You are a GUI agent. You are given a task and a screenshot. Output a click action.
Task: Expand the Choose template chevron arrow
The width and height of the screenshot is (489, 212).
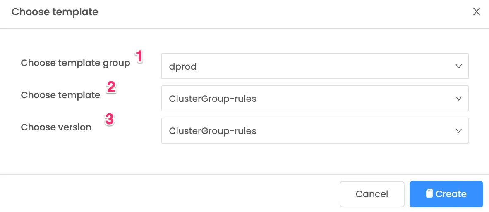(458, 99)
